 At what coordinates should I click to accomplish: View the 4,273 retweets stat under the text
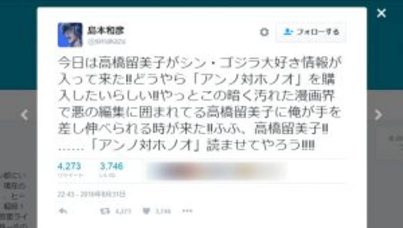[x=69, y=170]
